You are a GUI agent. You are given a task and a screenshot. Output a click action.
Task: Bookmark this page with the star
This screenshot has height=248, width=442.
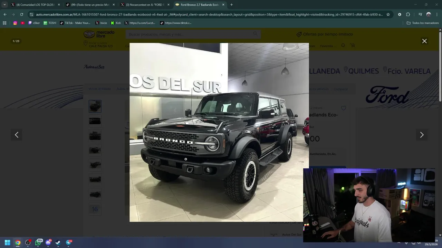pos(388,14)
